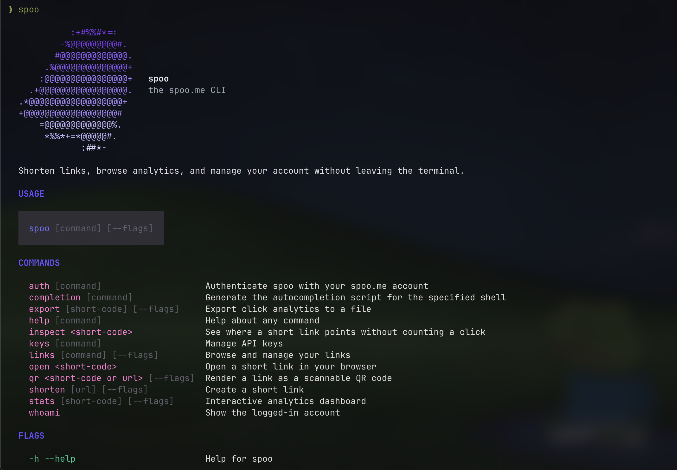Click the 'qr <short-code or url>' entry
This screenshot has width=677, height=470.
(x=112, y=378)
